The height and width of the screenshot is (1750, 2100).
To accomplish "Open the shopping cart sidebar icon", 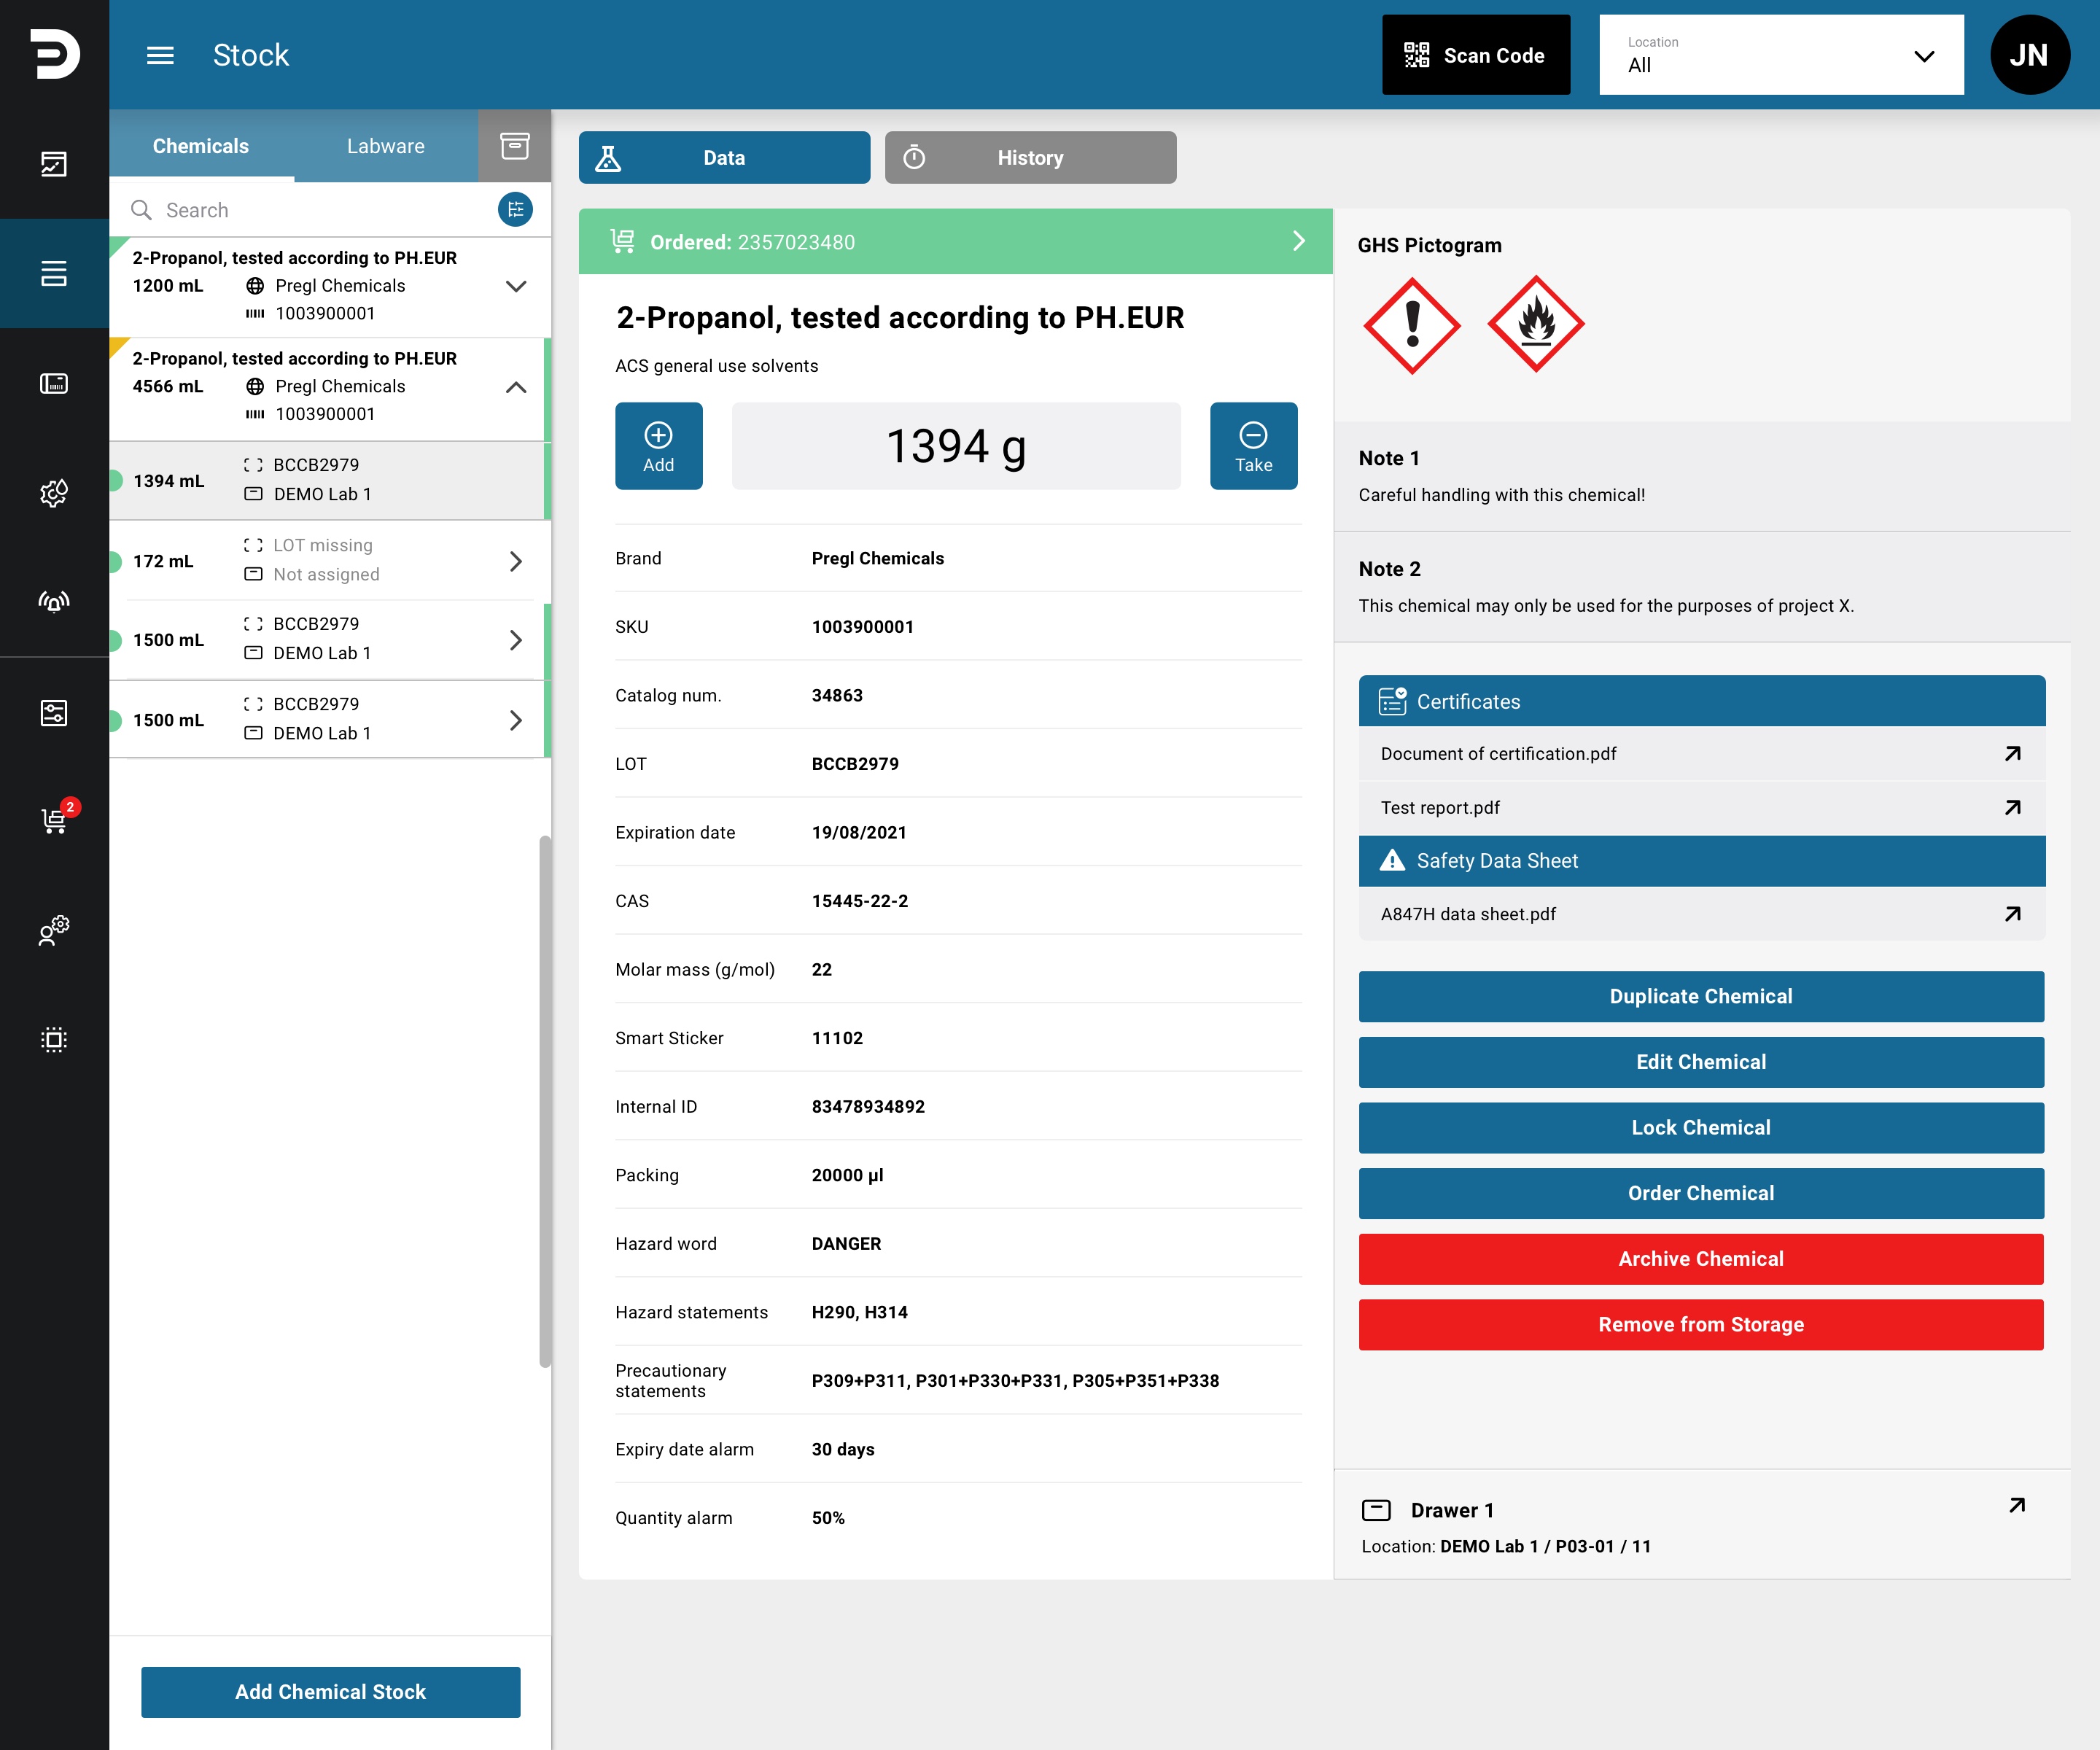I will click(x=55, y=820).
